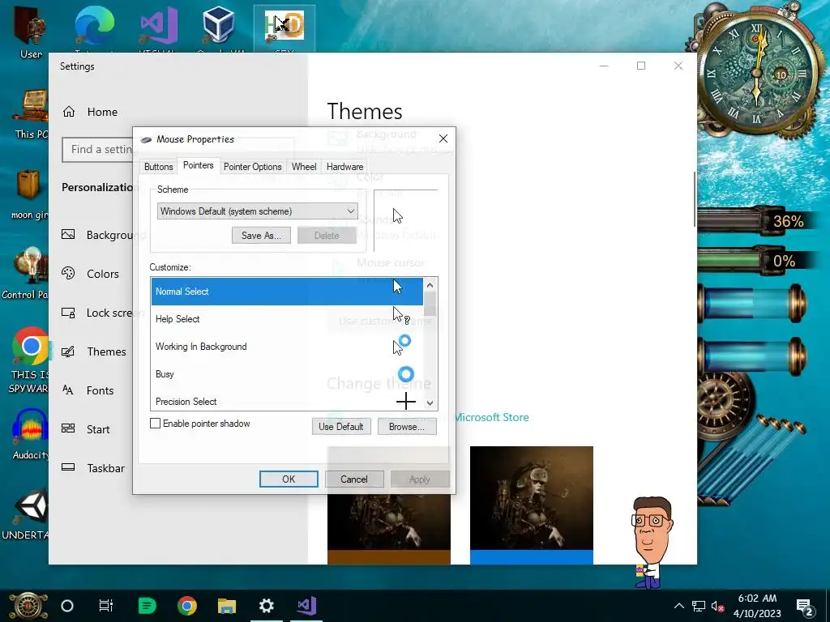Select the Pointers tab
The width and height of the screenshot is (830, 622).
tap(198, 165)
